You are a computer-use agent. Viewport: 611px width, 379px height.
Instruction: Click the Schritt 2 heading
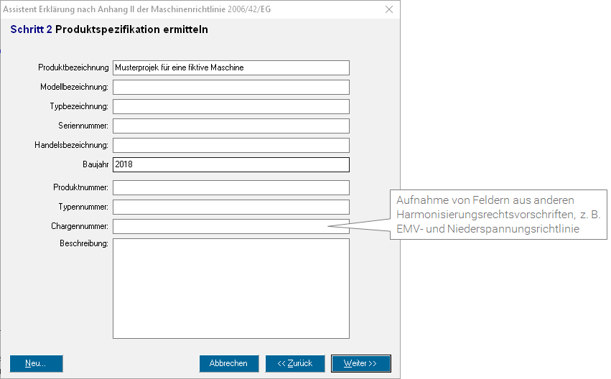pyautogui.click(x=109, y=30)
